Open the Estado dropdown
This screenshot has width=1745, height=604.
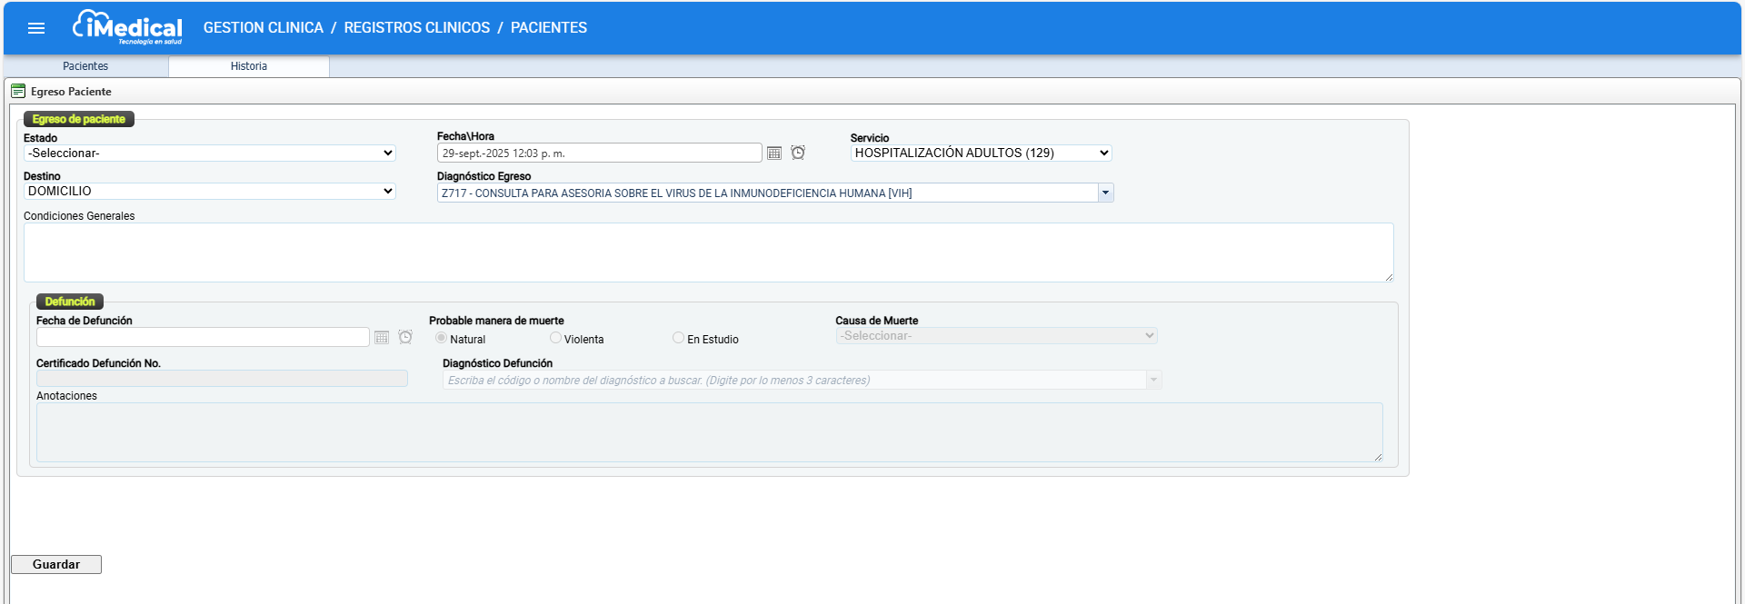pos(209,153)
